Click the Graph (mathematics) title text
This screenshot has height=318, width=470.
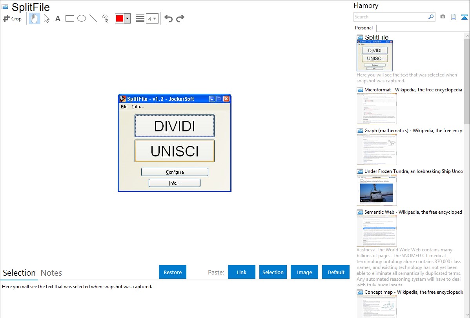click(413, 131)
